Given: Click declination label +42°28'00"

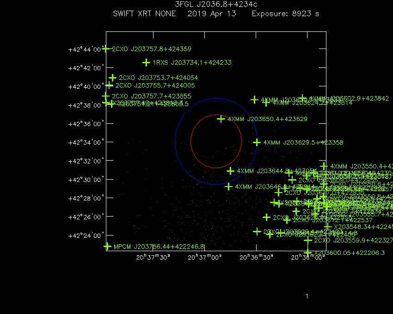Looking at the screenshot, I should click(86, 198).
